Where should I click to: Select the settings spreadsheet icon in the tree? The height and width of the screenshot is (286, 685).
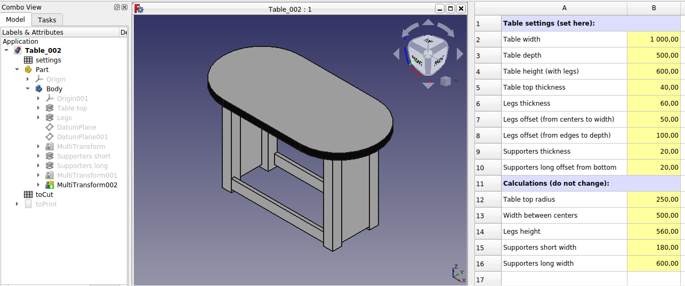click(28, 60)
